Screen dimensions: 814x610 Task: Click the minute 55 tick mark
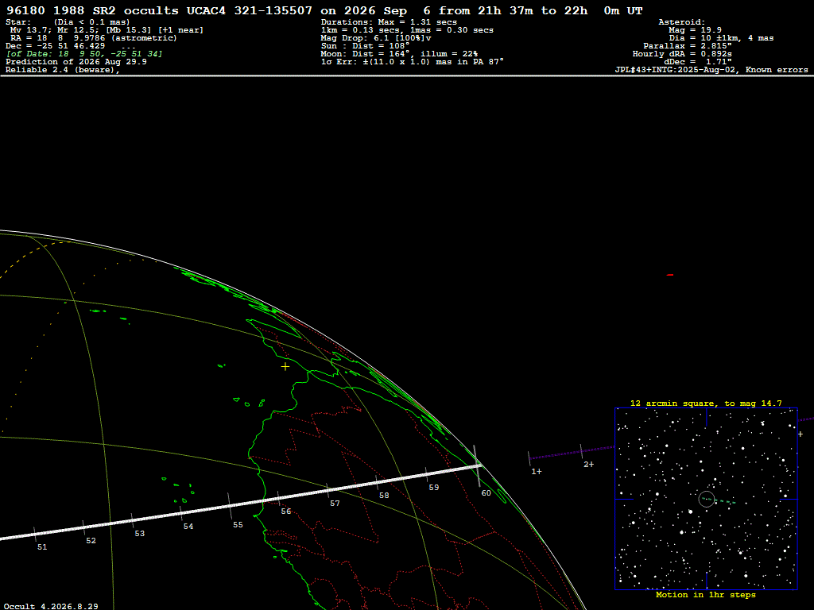(230, 506)
